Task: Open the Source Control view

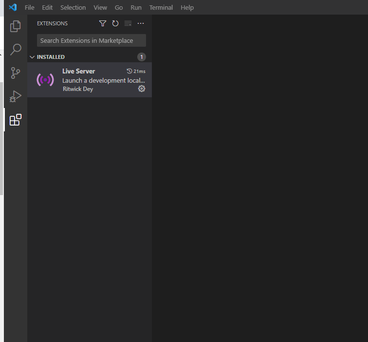Action: 16,73
